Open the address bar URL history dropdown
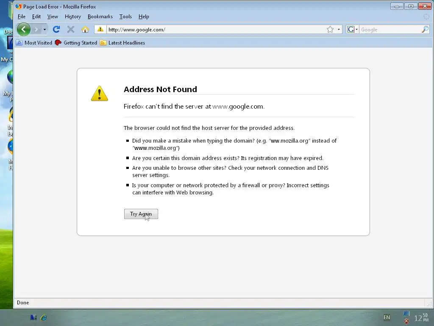Screen dimensions: 434x326 coord(339,29)
